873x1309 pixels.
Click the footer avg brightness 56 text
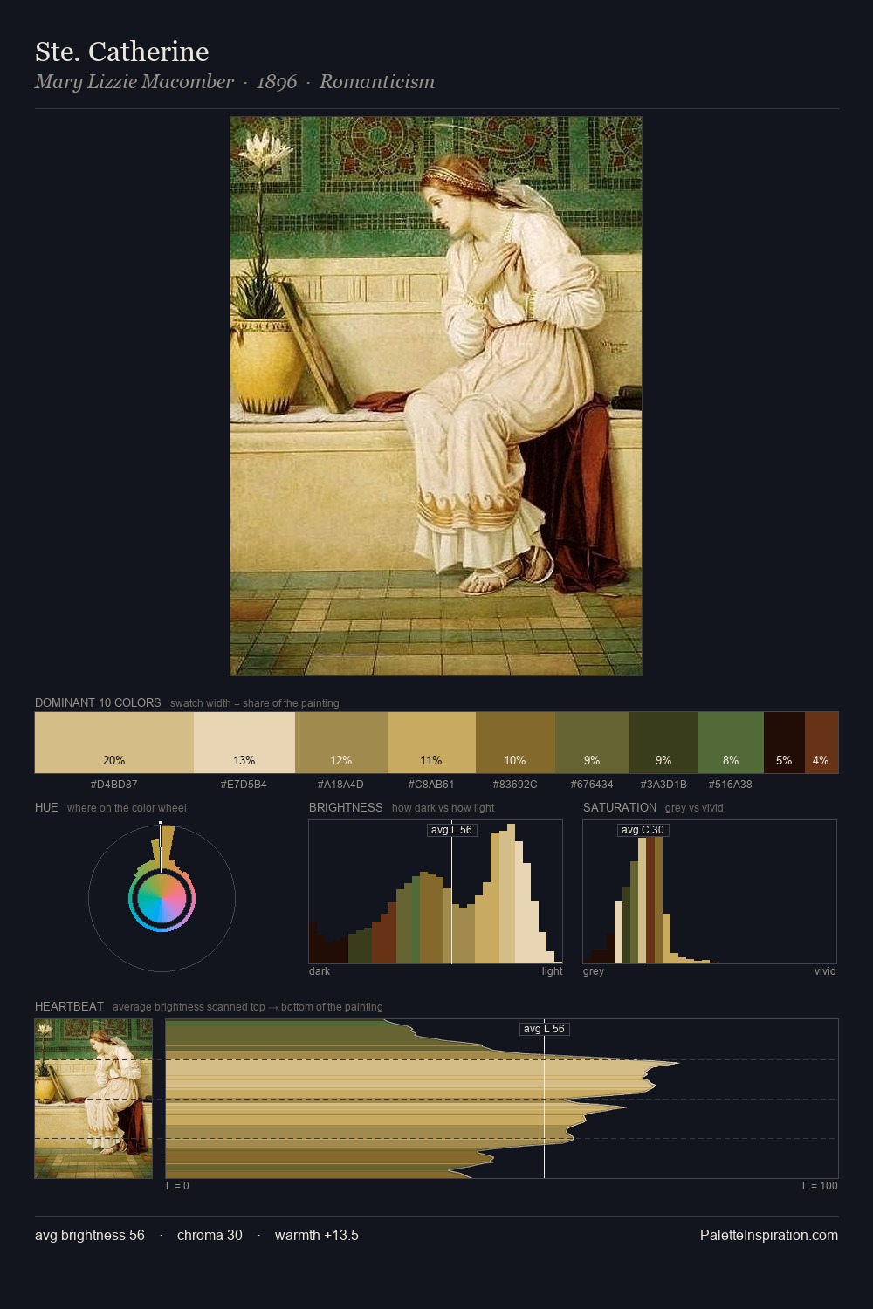(90, 1235)
